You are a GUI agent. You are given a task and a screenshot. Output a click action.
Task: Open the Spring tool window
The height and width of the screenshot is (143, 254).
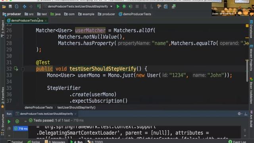[34, 142]
